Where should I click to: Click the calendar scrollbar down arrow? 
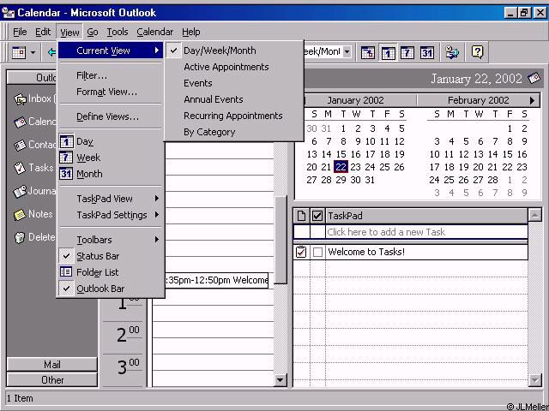[281, 380]
